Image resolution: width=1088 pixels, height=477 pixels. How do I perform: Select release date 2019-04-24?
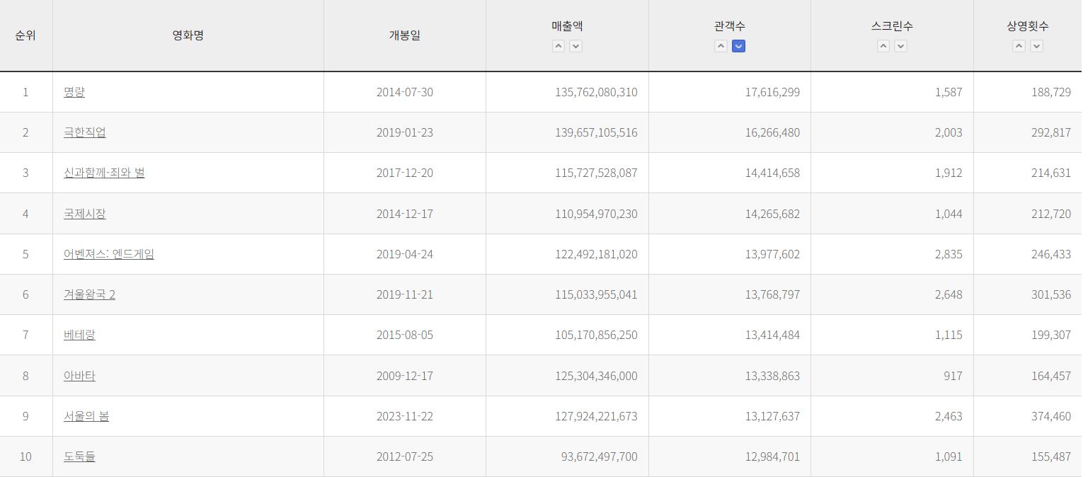click(405, 254)
